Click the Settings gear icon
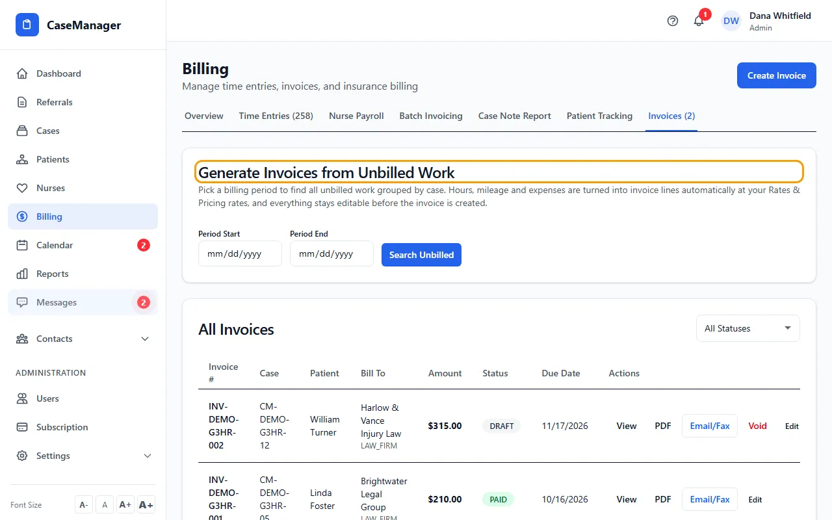832x520 pixels. click(x=22, y=456)
